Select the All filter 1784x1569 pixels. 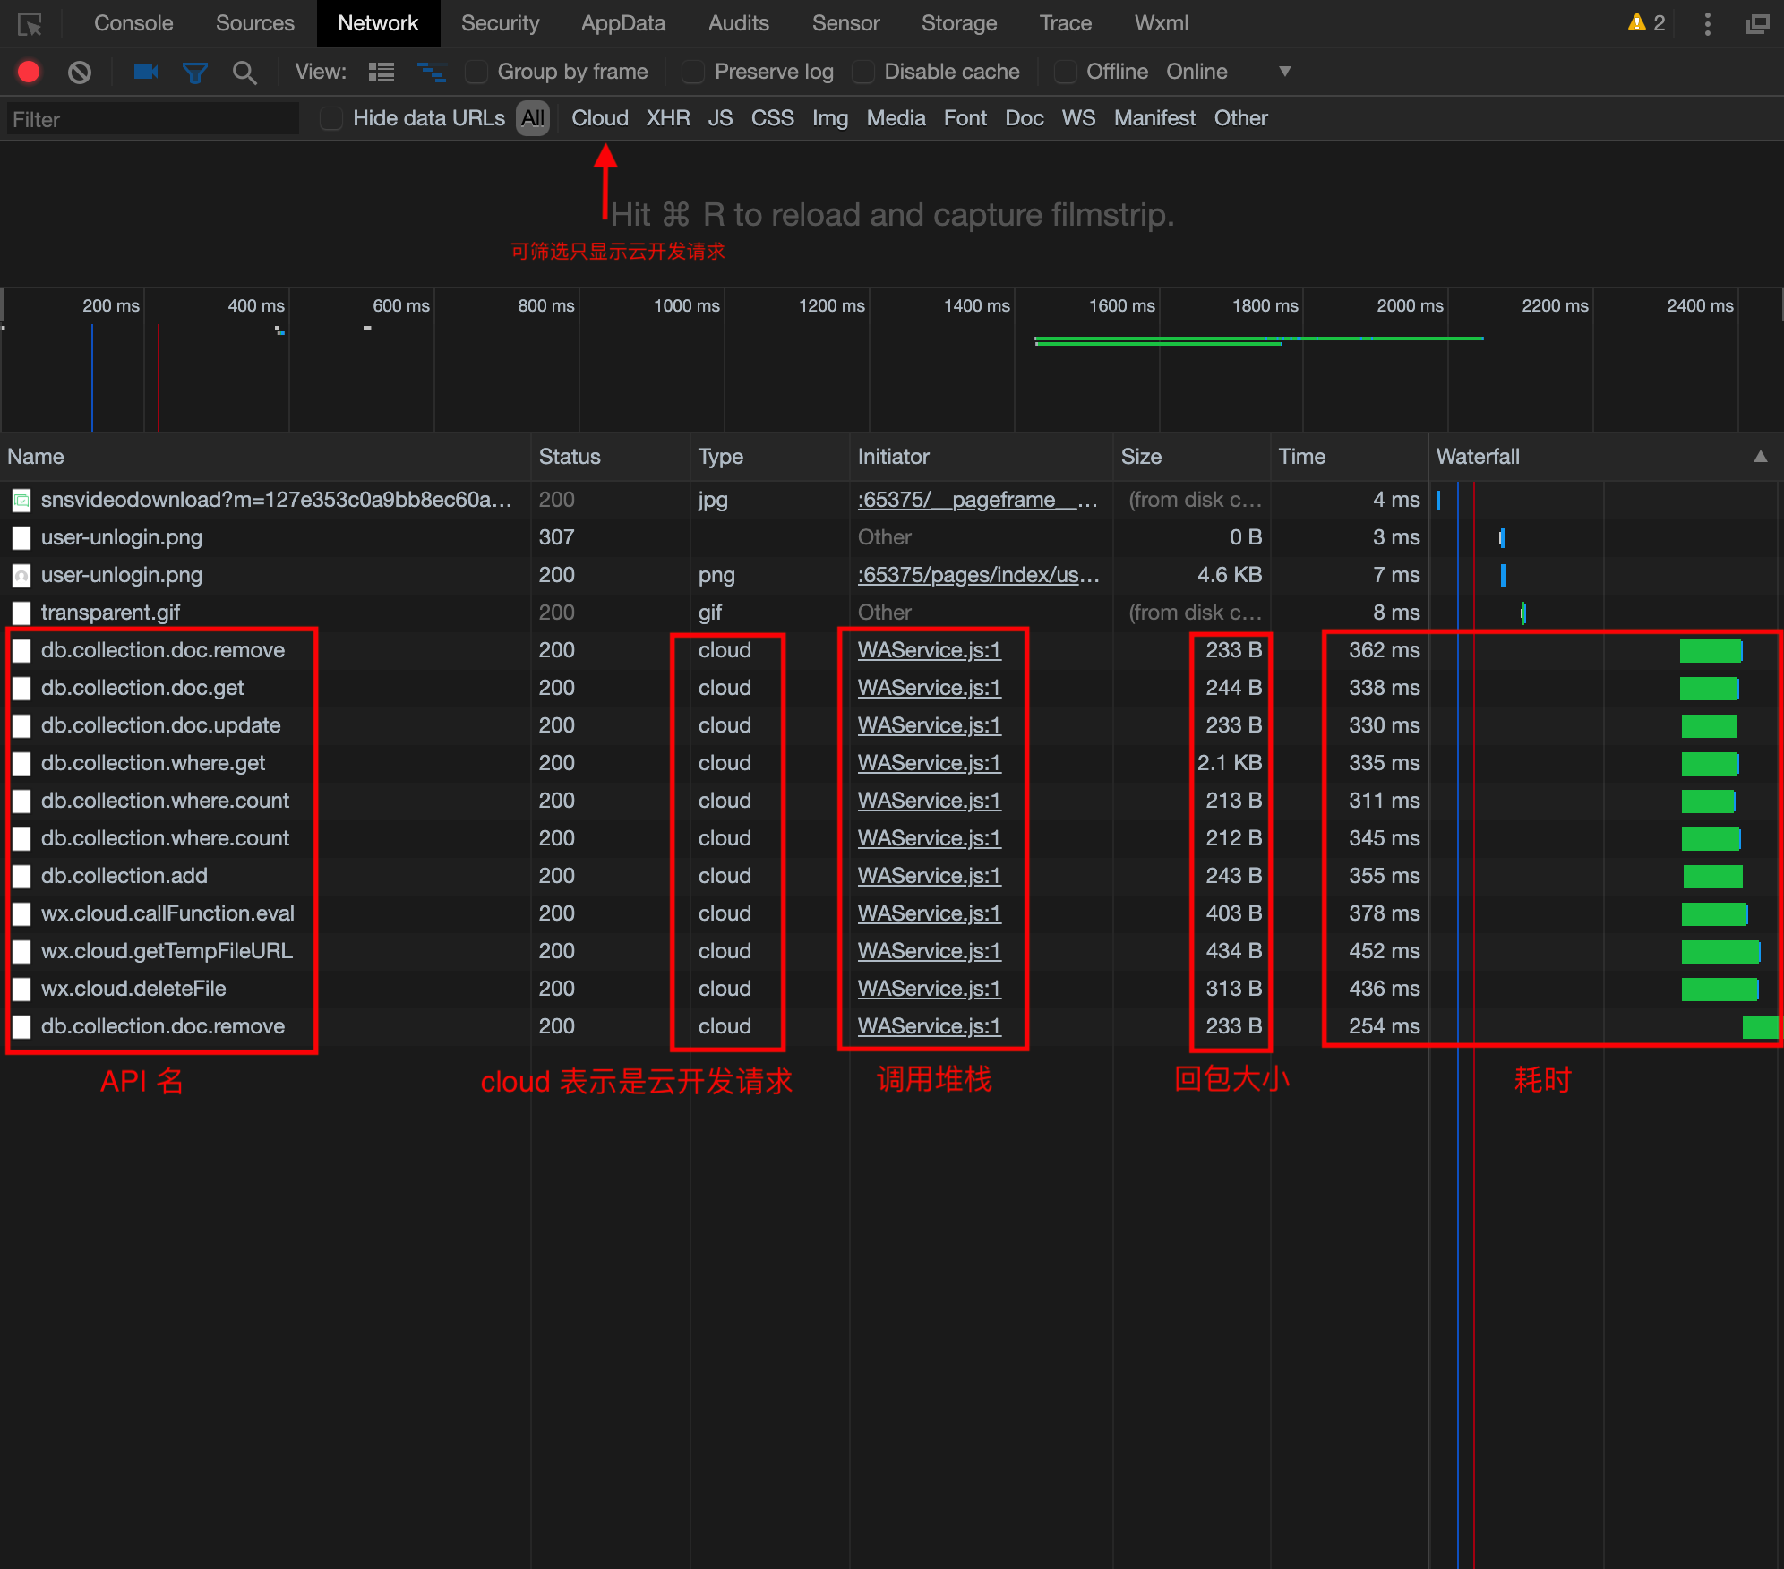pyautogui.click(x=533, y=118)
